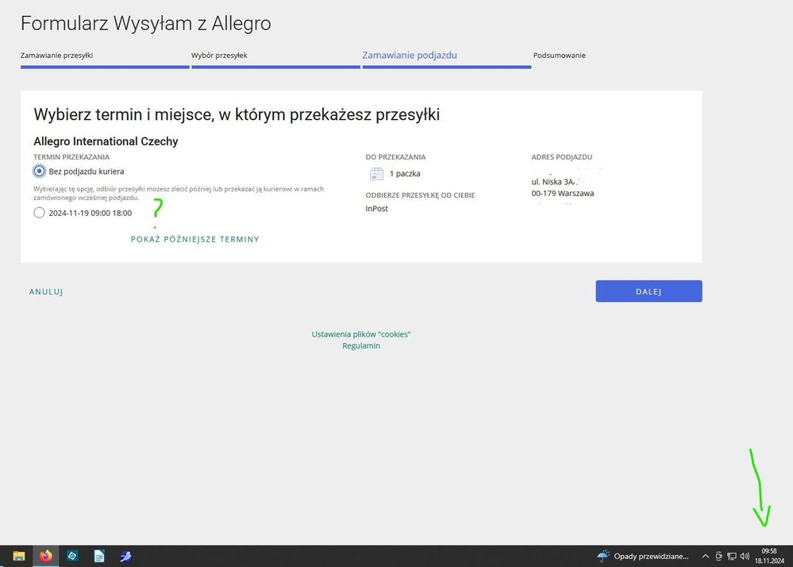
Task: Go to the 'Wybór przesyłek' step
Action: click(219, 55)
